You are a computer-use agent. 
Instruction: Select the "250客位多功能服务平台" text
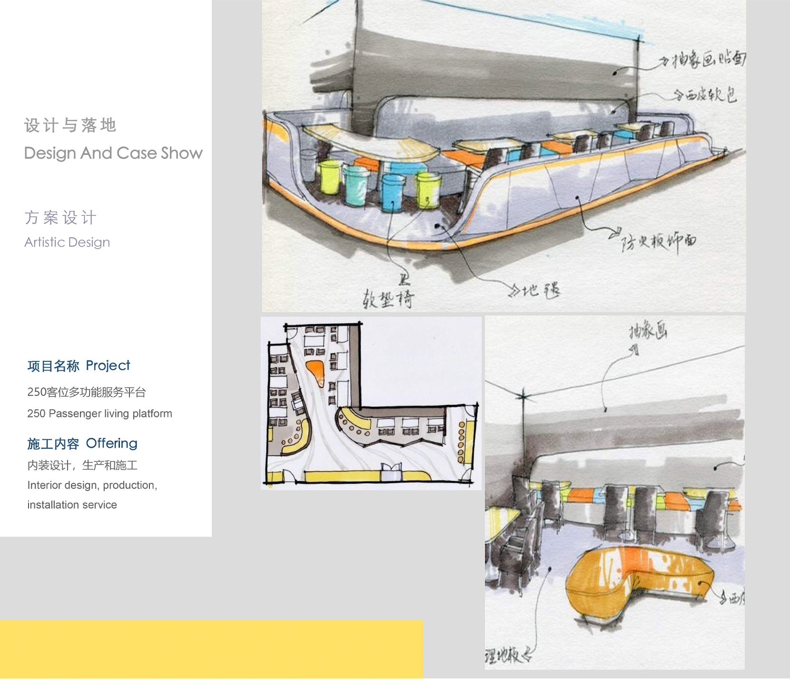click(x=87, y=392)
